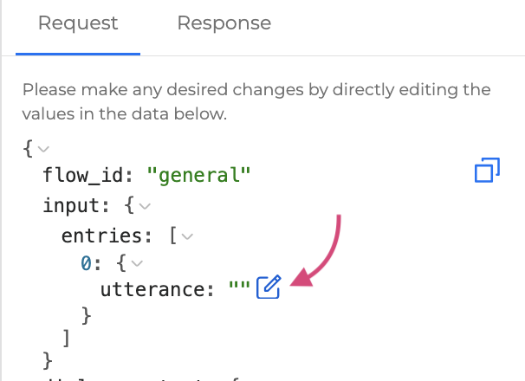Select the "general" flow_id value
525x381 pixels.
click(198, 177)
